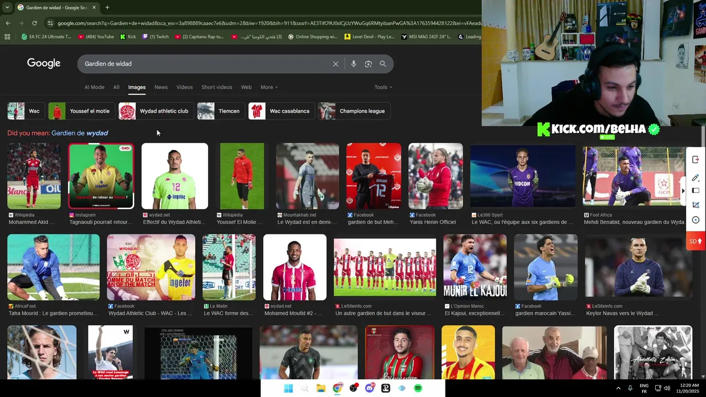Switch to the Short videos tab

click(217, 87)
